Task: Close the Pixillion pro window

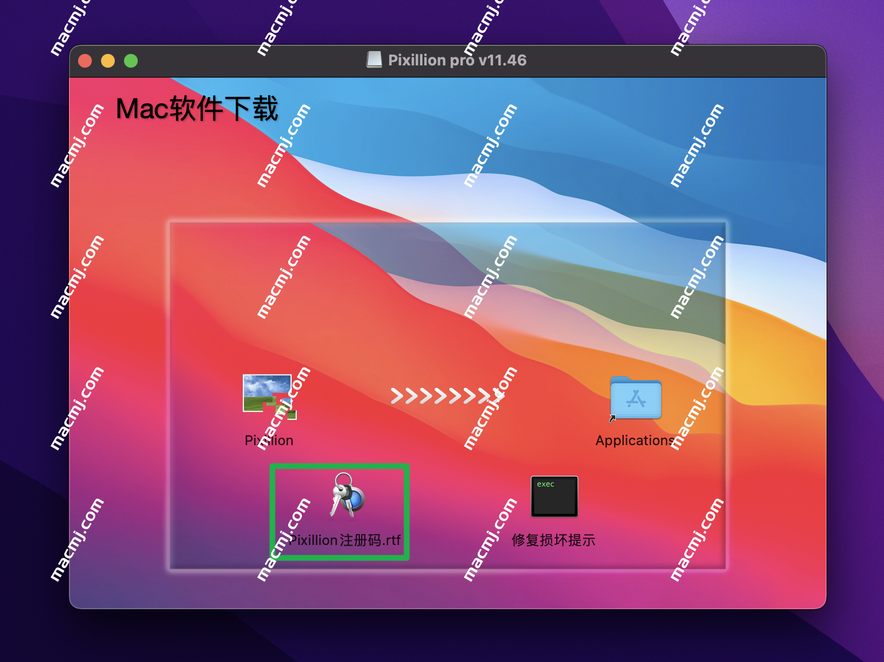Action: coord(85,61)
